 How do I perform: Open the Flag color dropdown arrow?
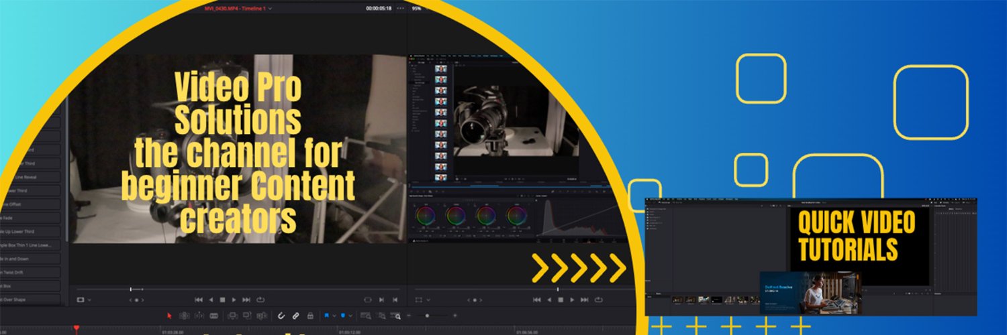(334, 316)
